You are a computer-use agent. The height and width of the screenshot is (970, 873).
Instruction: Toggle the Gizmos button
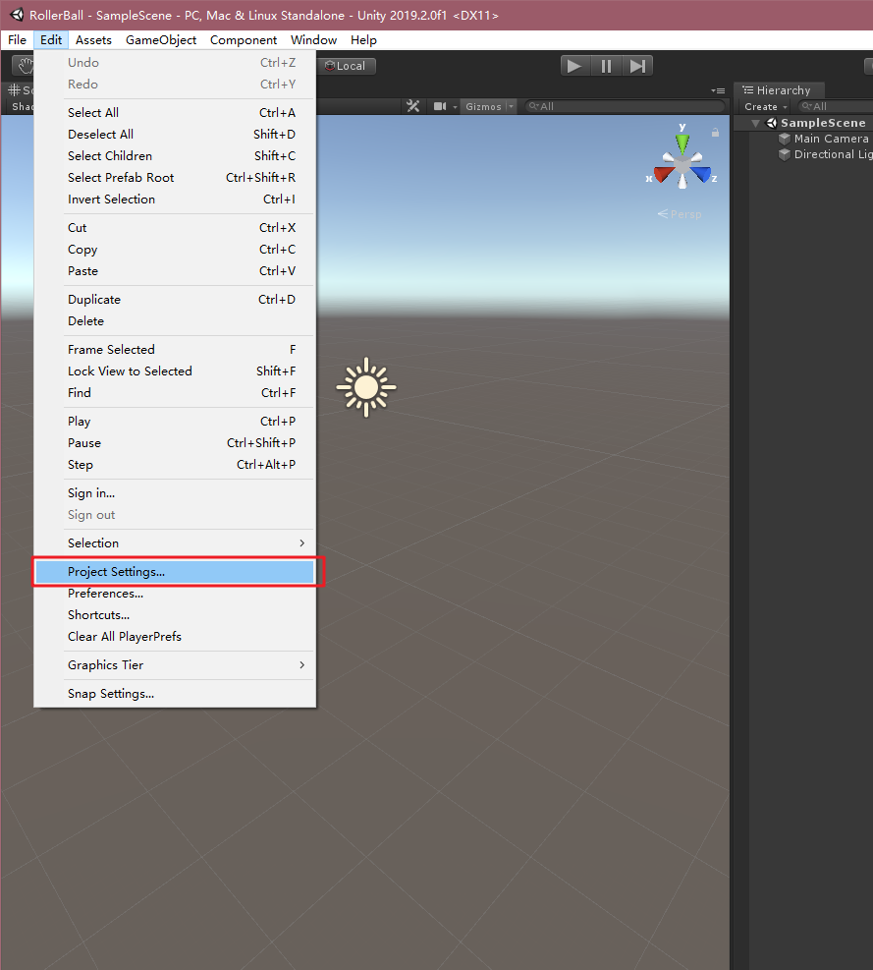point(483,106)
